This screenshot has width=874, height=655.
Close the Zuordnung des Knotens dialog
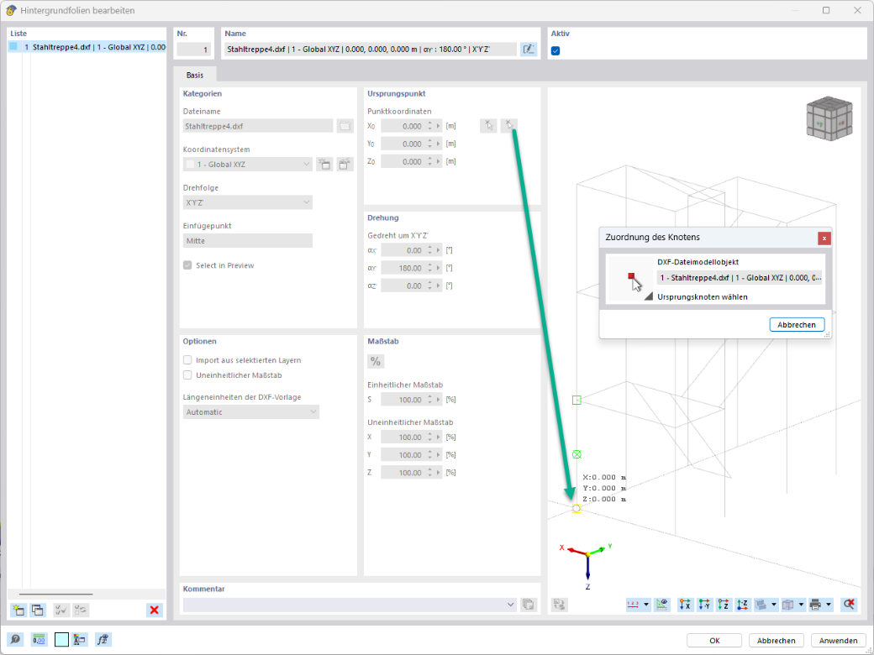click(x=824, y=238)
